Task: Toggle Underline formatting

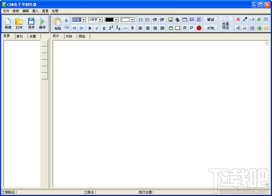Action: pos(104,28)
